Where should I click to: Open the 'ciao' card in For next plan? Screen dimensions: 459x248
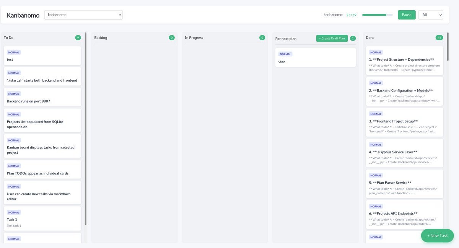pos(316,57)
